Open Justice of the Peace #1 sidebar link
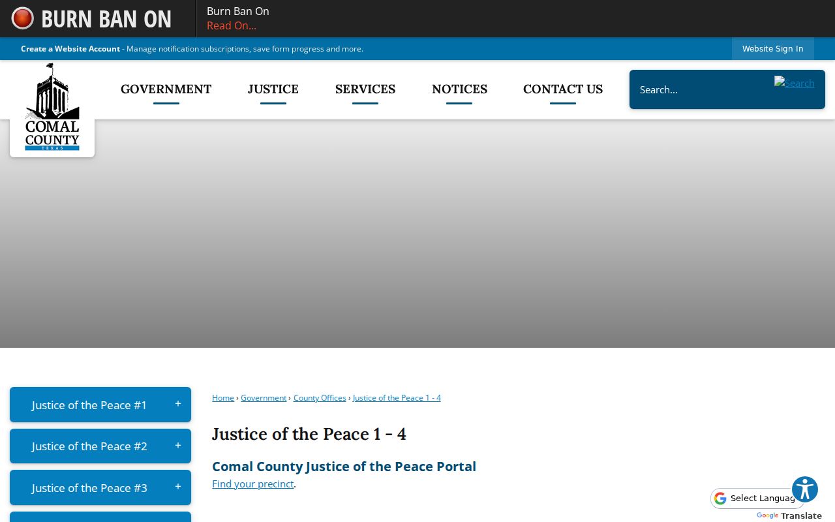The image size is (835, 522). coord(89,405)
